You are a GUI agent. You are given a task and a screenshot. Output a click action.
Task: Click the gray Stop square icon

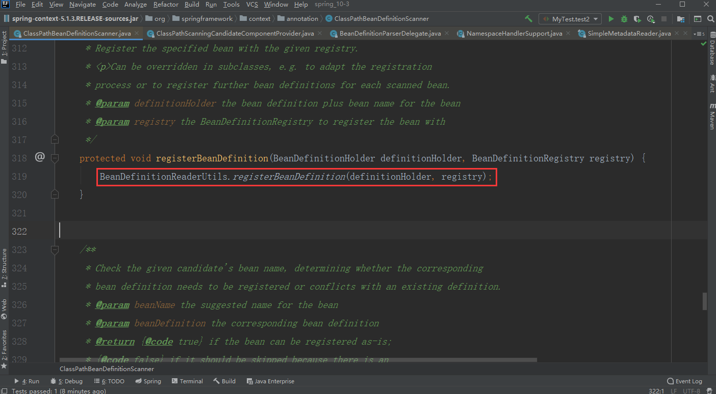(664, 19)
